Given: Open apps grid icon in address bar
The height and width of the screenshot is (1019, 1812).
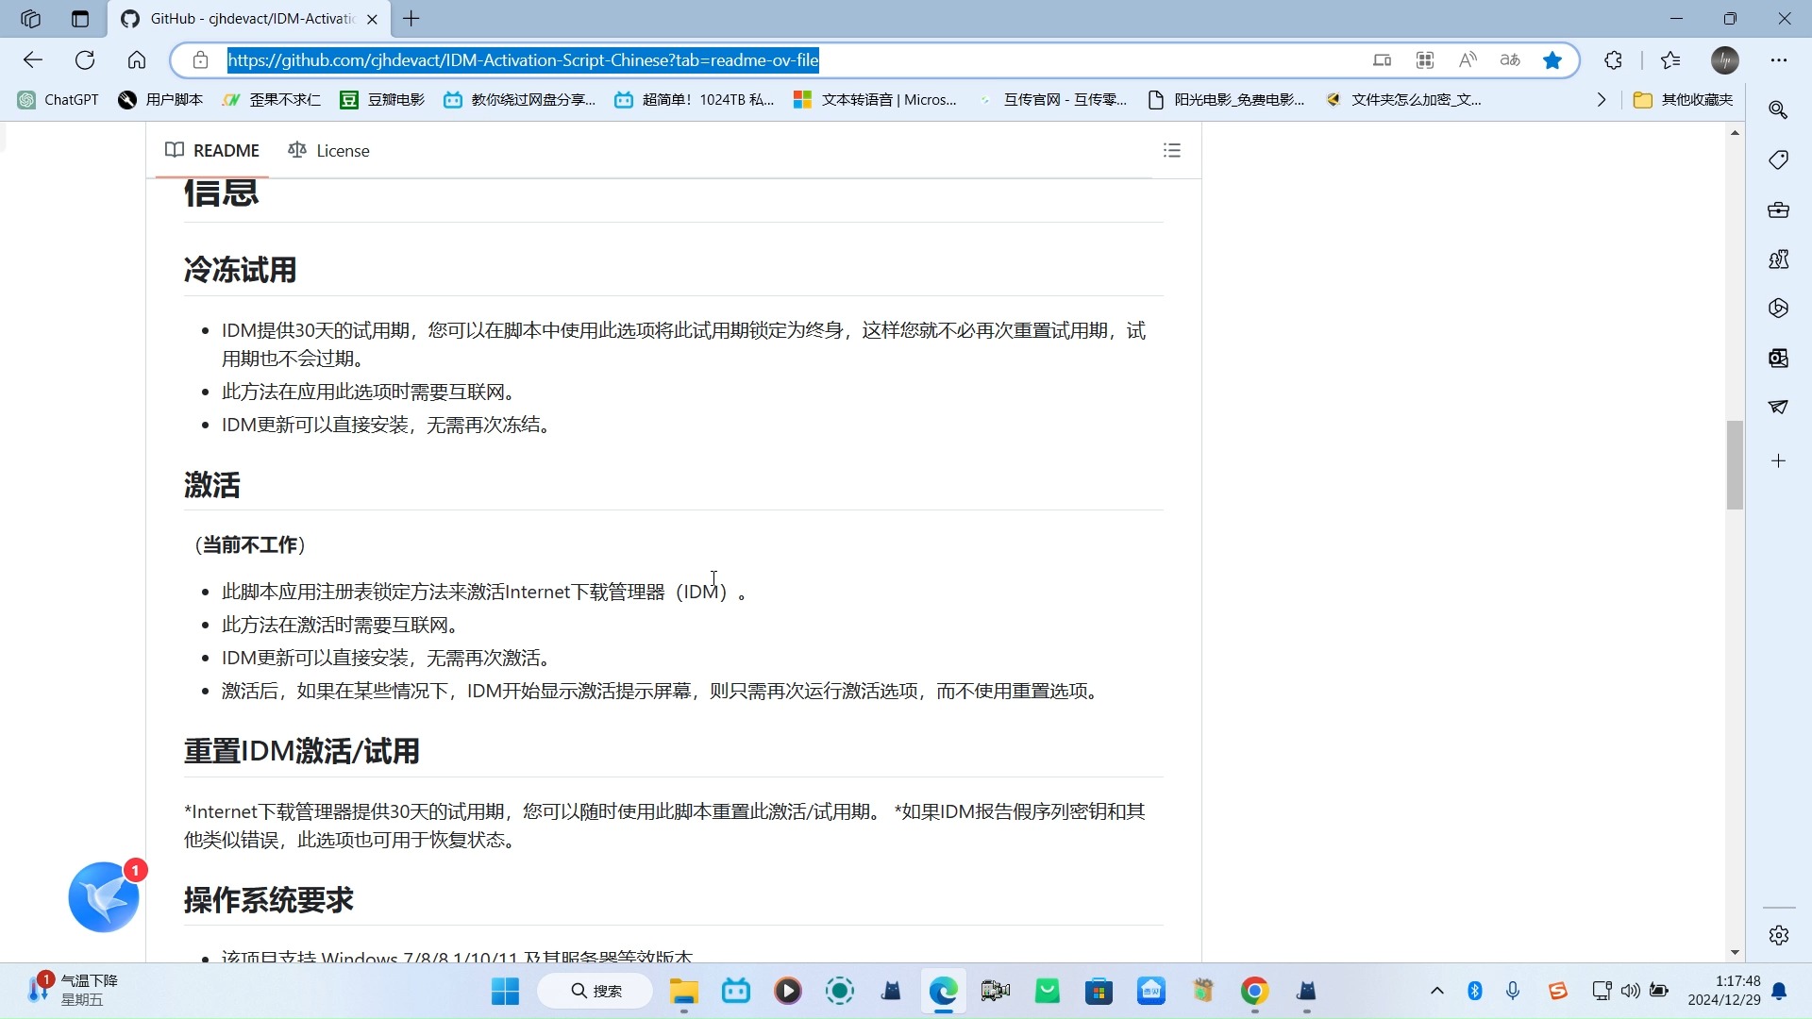Looking at the screenshot, I should tap(1425, 60).
